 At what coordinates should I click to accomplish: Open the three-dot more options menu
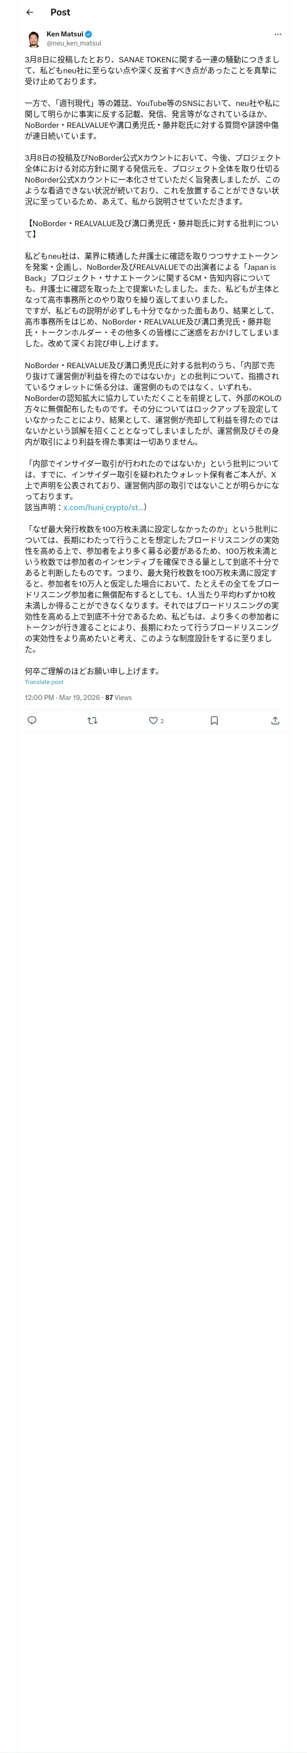point(278,34)
